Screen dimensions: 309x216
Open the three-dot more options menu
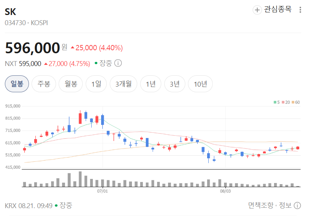(300, 10)
